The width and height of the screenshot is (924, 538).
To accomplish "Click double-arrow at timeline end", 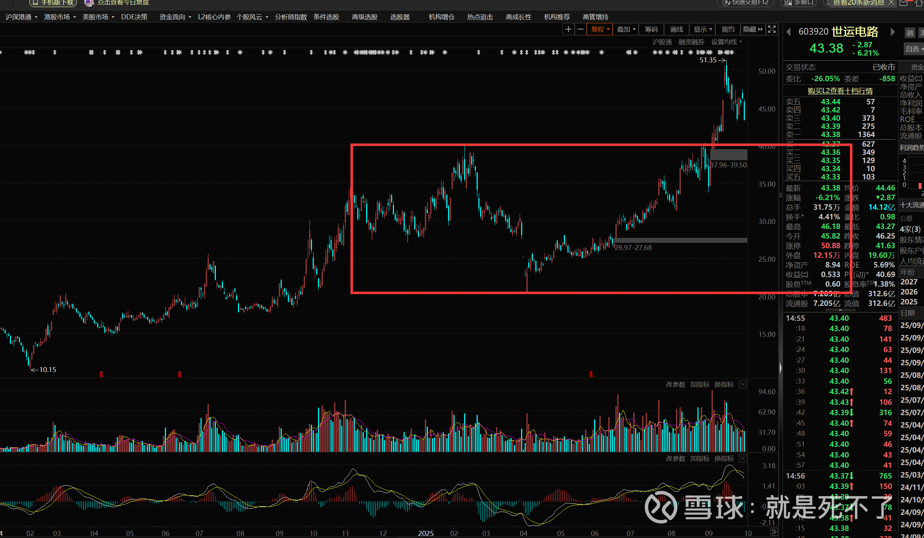I will [x=774, y=532].
